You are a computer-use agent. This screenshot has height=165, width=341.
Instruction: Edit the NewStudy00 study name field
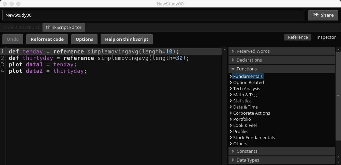point(154,15)
